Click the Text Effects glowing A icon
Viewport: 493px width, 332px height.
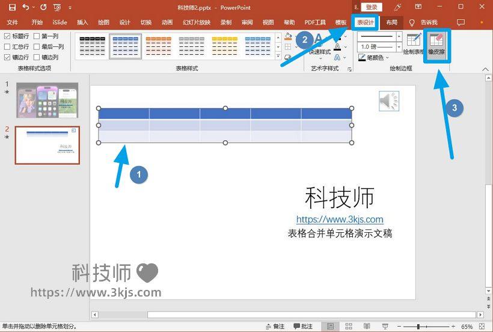[x=337, y=57]
